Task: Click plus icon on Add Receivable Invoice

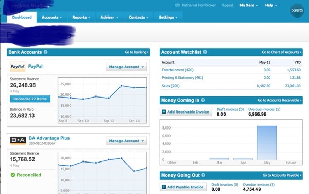Action: tap(164, 111)
